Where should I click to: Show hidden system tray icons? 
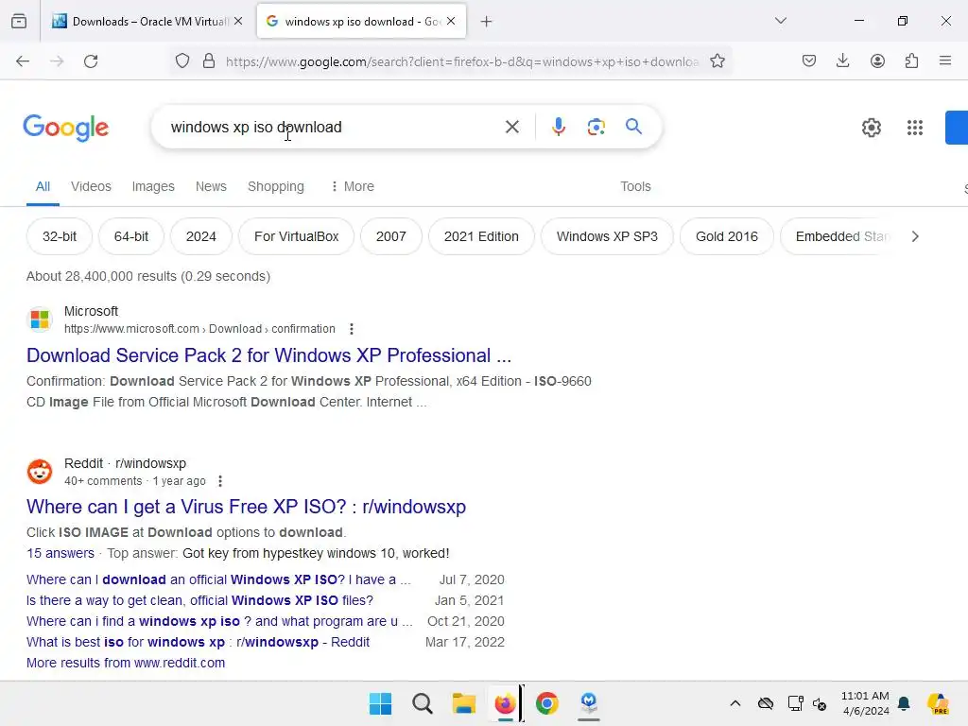pyautogui.click(x=735, y=703)
